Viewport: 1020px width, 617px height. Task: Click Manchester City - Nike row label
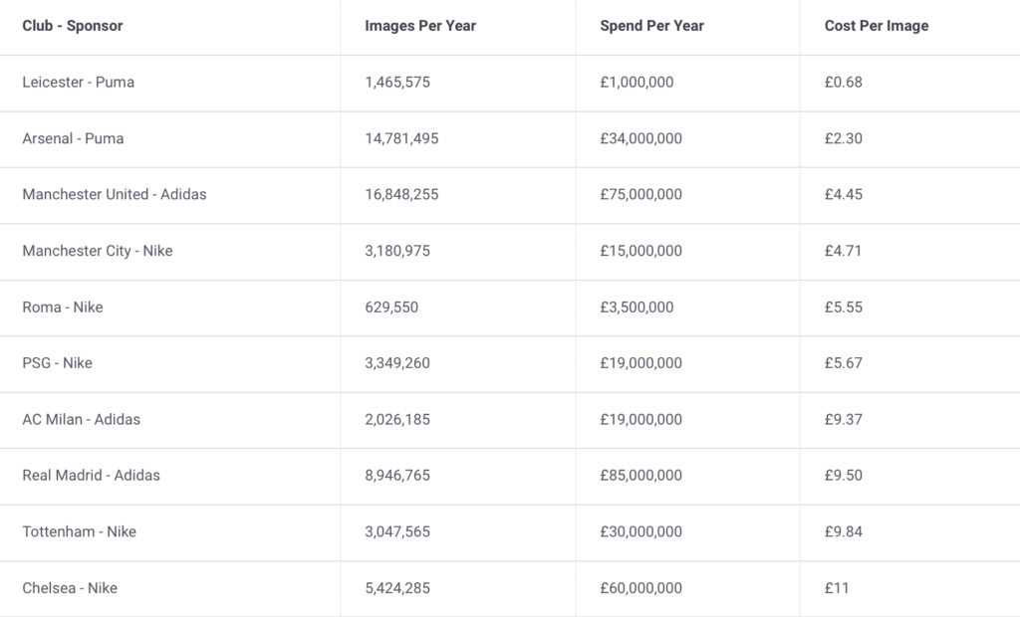tap(98, 251)
